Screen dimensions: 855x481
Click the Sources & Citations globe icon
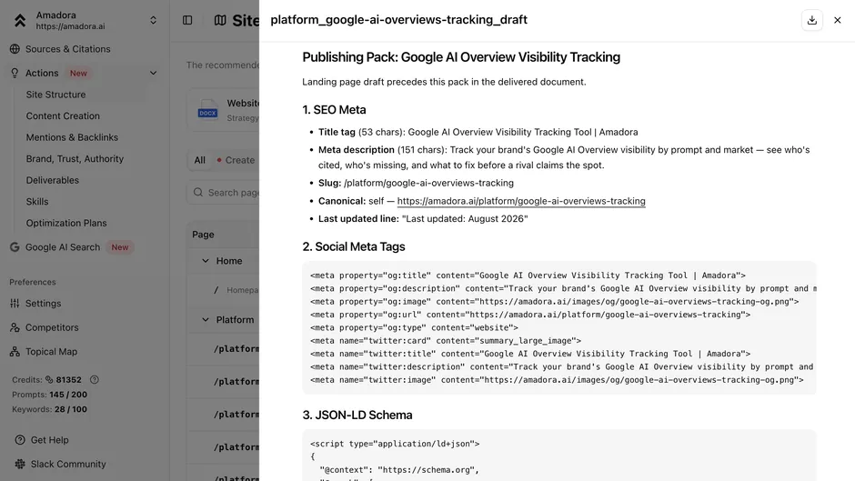point(15,49)
